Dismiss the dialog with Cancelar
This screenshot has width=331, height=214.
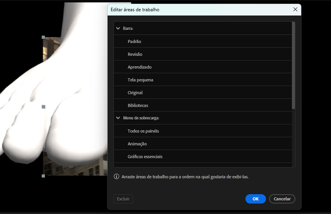[282, 199]
